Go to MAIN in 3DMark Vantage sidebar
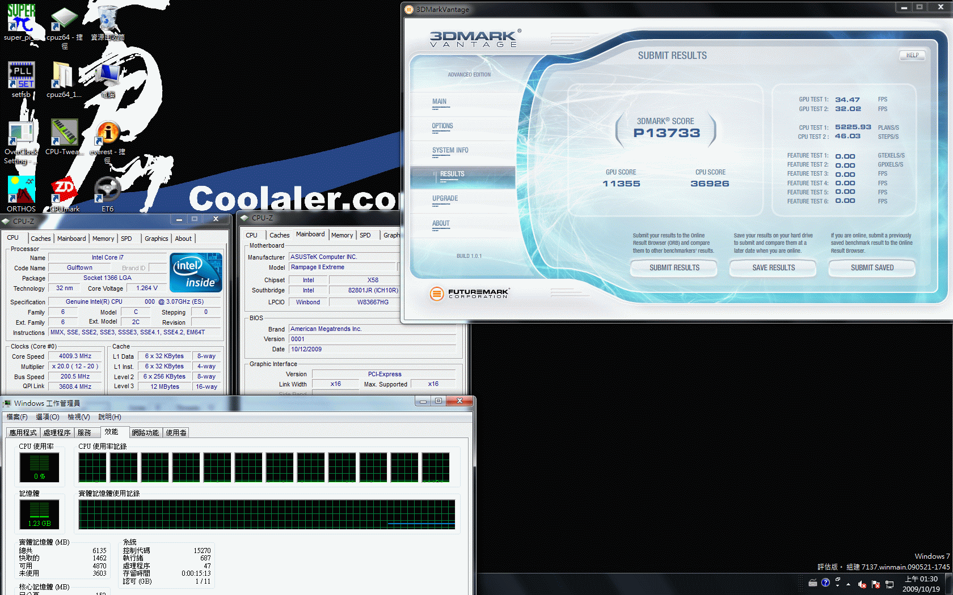Viewport: 953px width, 595px height. [x=439, y=102]
